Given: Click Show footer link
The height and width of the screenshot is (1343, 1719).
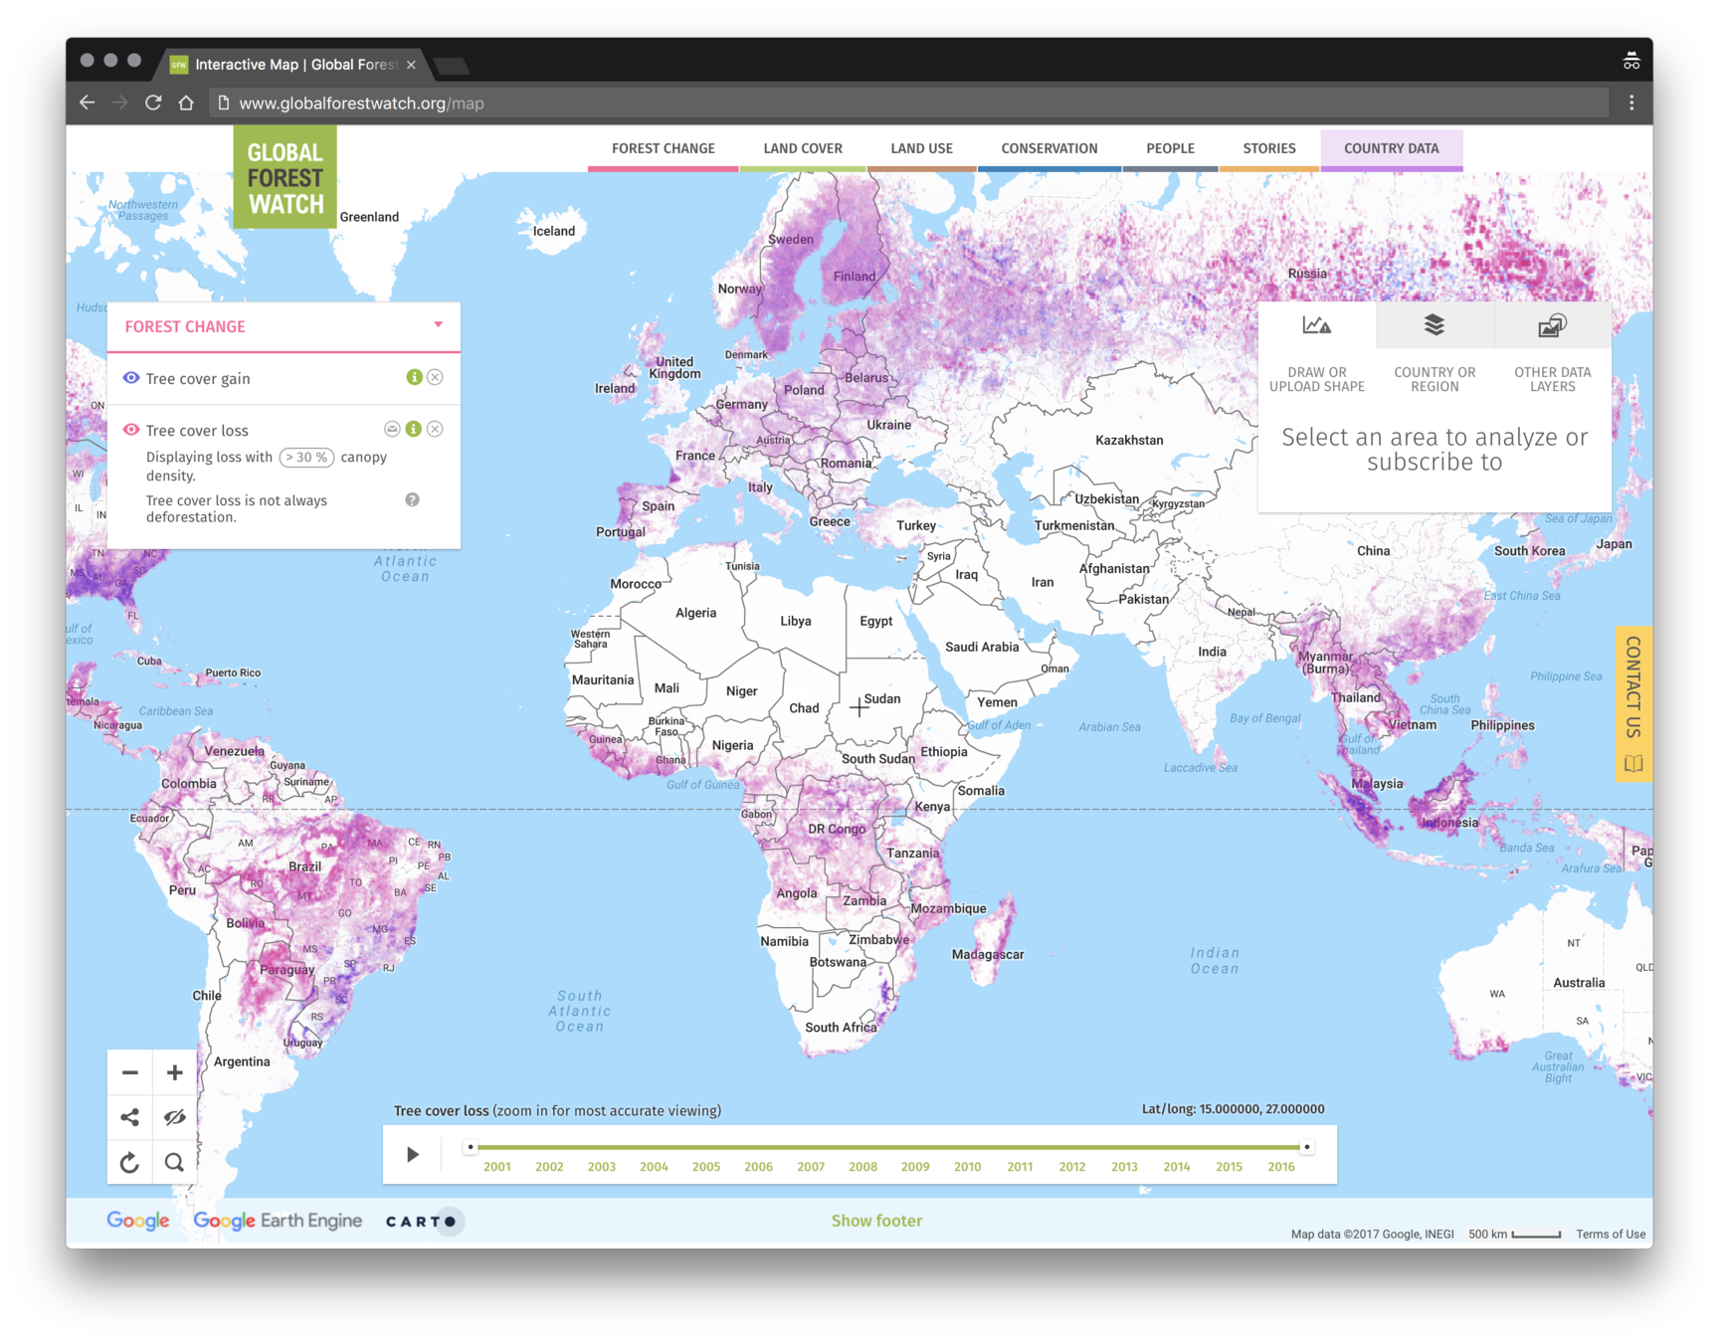Looking at the screenshot, I should click(876, 1221).
